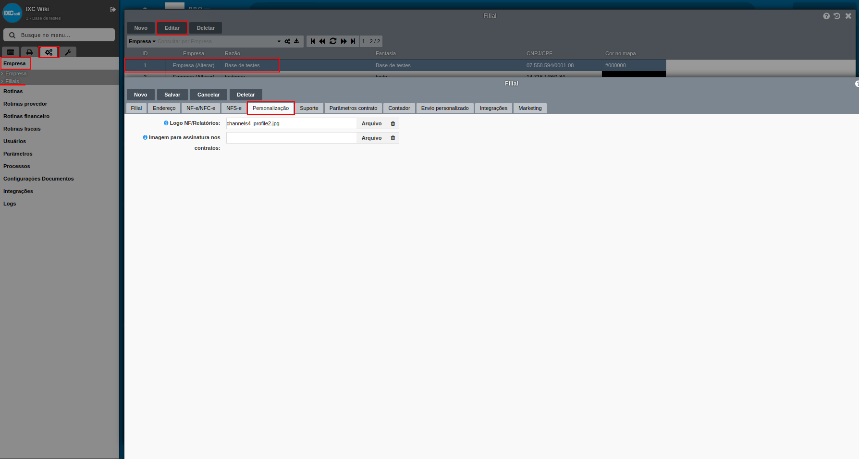Switch to the Suporte tab
859x459 pixels.
tap(309, 108)
